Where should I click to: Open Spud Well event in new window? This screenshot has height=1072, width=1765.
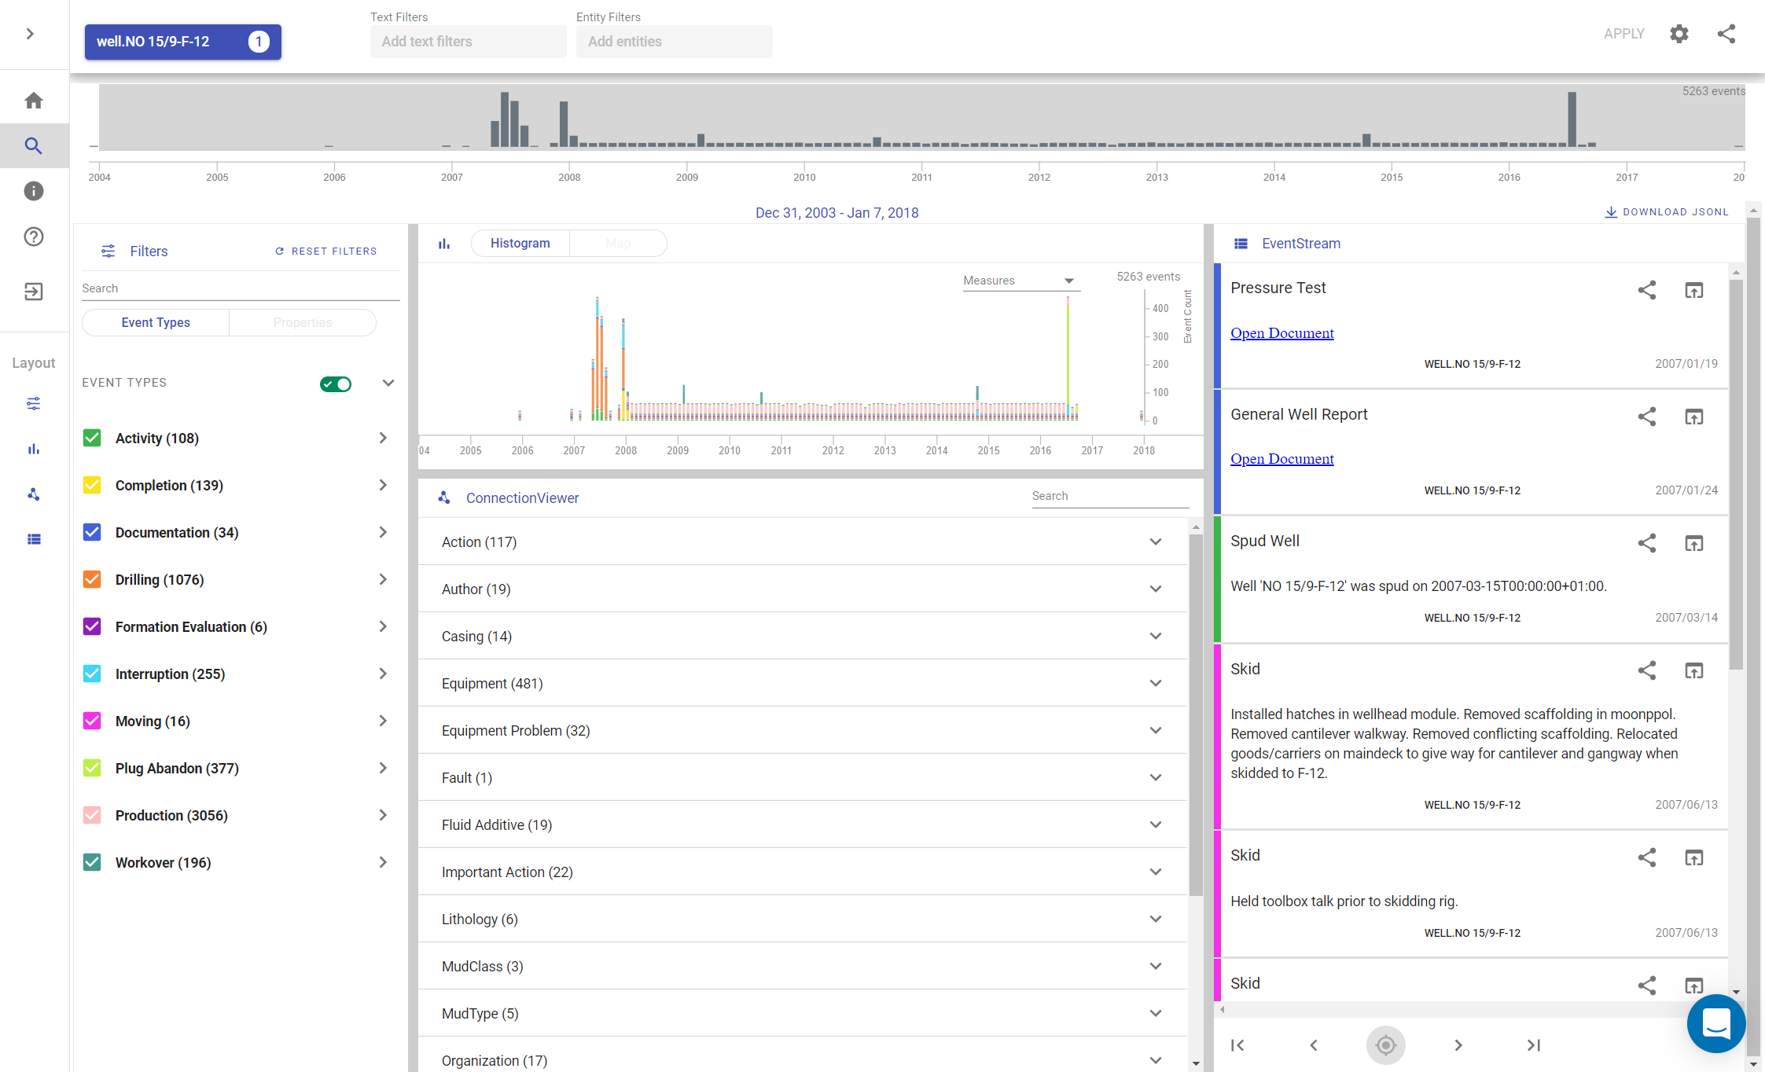point(1694,543)
